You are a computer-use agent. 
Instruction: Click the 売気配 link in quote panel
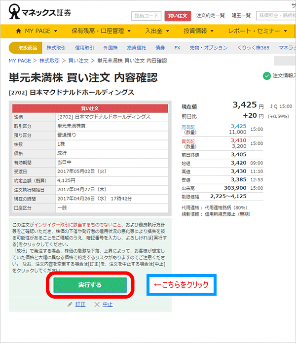188,127
